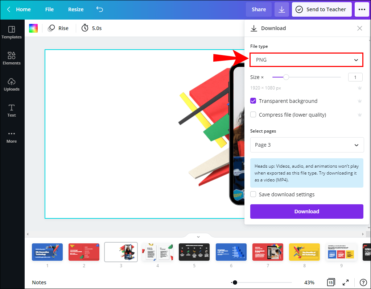The height and width of the screenshot is (289, 371).
Task: Open the File menu
Action: (x=49, y=9)
